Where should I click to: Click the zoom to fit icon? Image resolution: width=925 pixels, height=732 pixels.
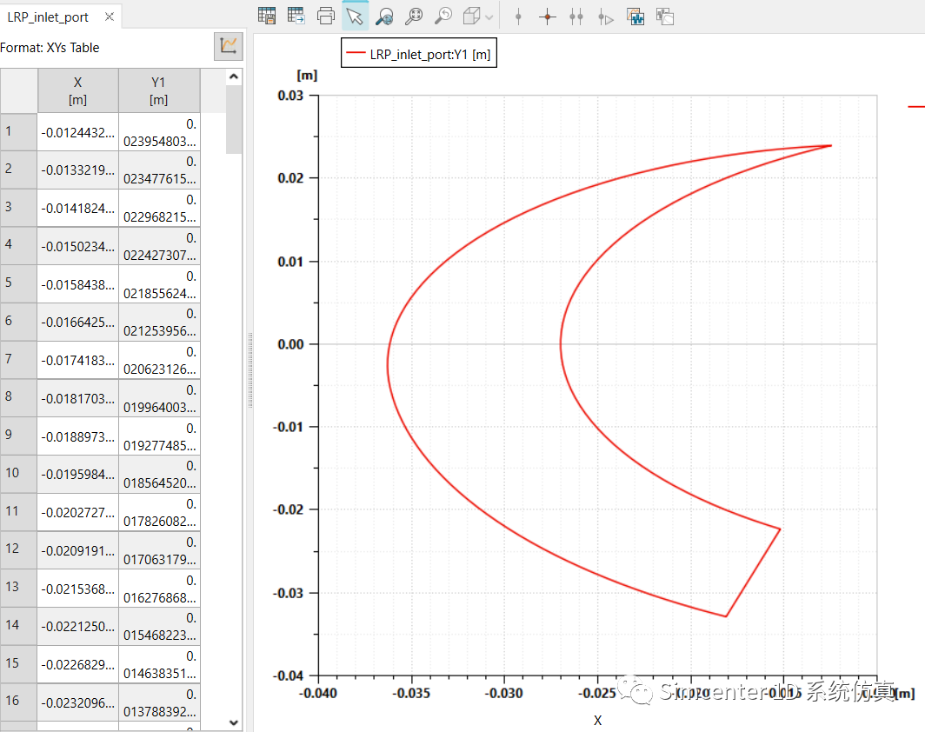[414, 16]
